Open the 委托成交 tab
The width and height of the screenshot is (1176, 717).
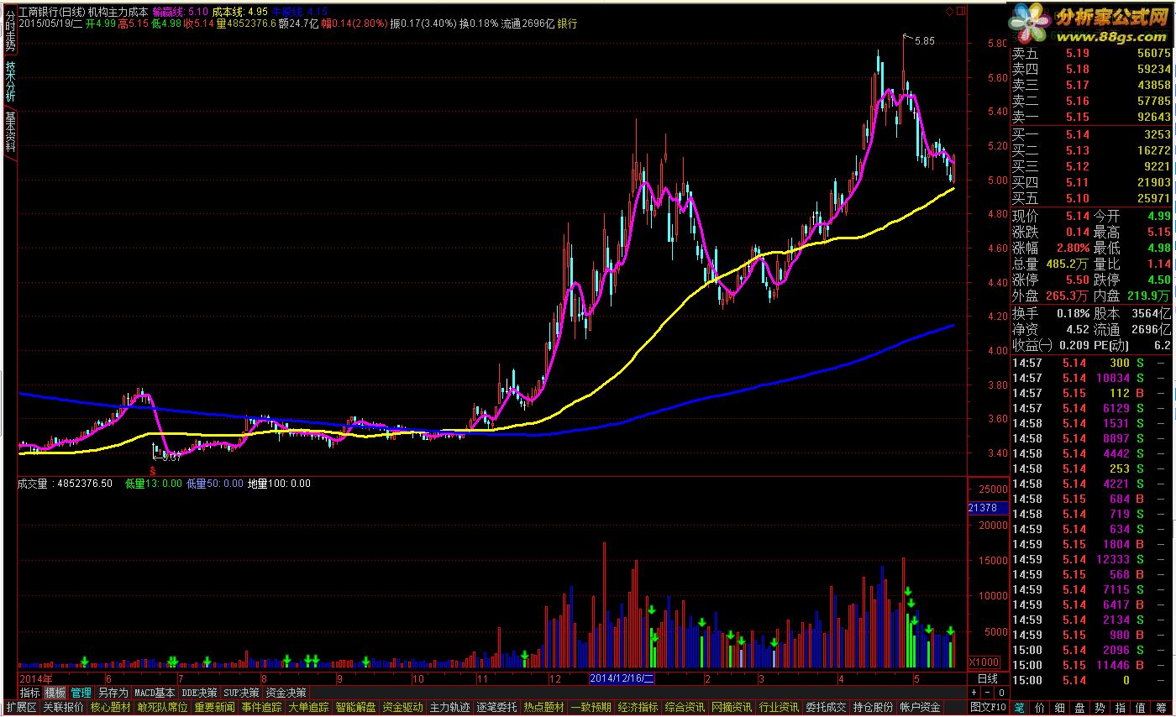pyautogui.click(x=826, y=707)
